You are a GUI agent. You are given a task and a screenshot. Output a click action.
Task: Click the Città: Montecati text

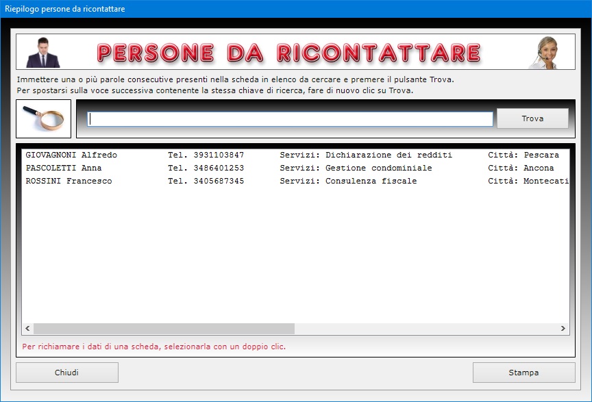click(x=528, y=181)
